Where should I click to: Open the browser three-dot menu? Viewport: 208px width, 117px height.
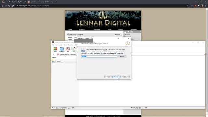point(206,6)
